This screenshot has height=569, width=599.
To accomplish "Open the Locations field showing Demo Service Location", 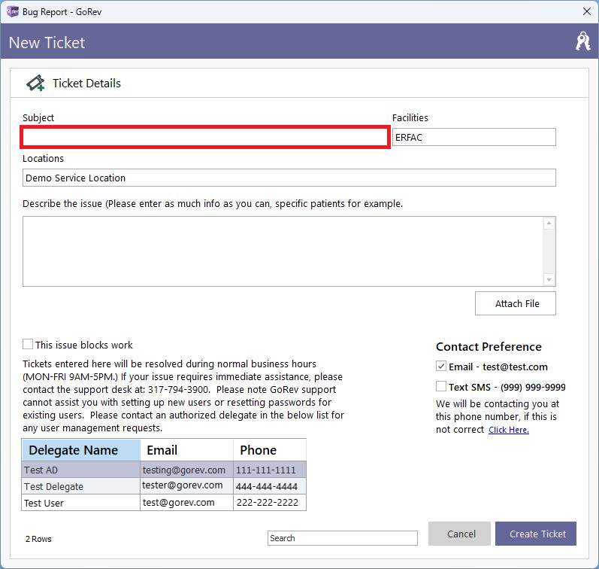I will click(x=289, y=178).
